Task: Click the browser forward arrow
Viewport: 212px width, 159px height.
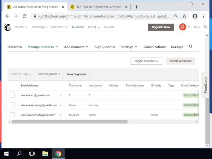Action: [x=16, y=16]
